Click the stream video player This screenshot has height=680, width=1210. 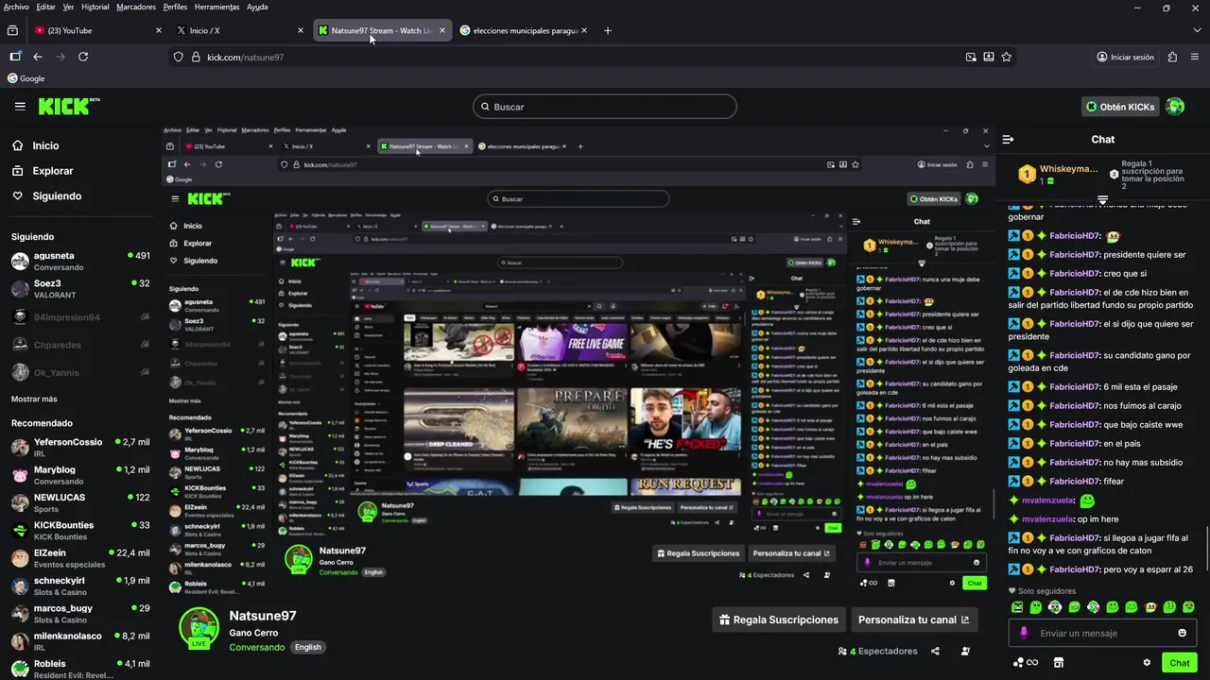[578, 360]
